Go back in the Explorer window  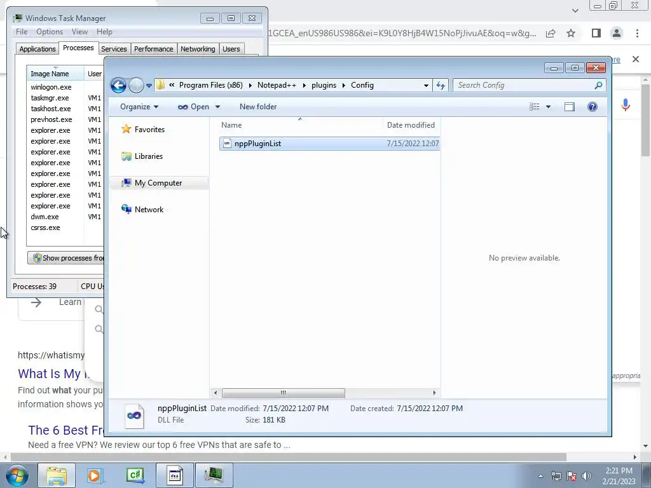(x=118, y=86)
